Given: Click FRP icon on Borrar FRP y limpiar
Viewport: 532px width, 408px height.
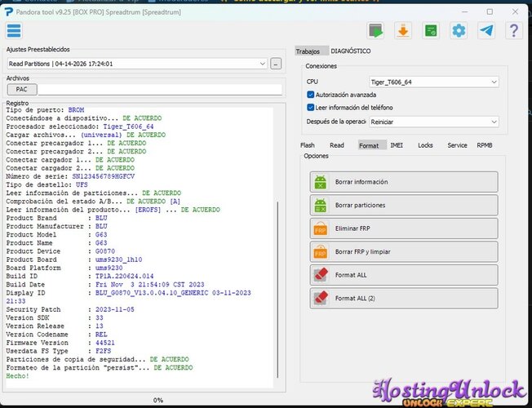Looking at the screenshot, I should click(321, 252).
